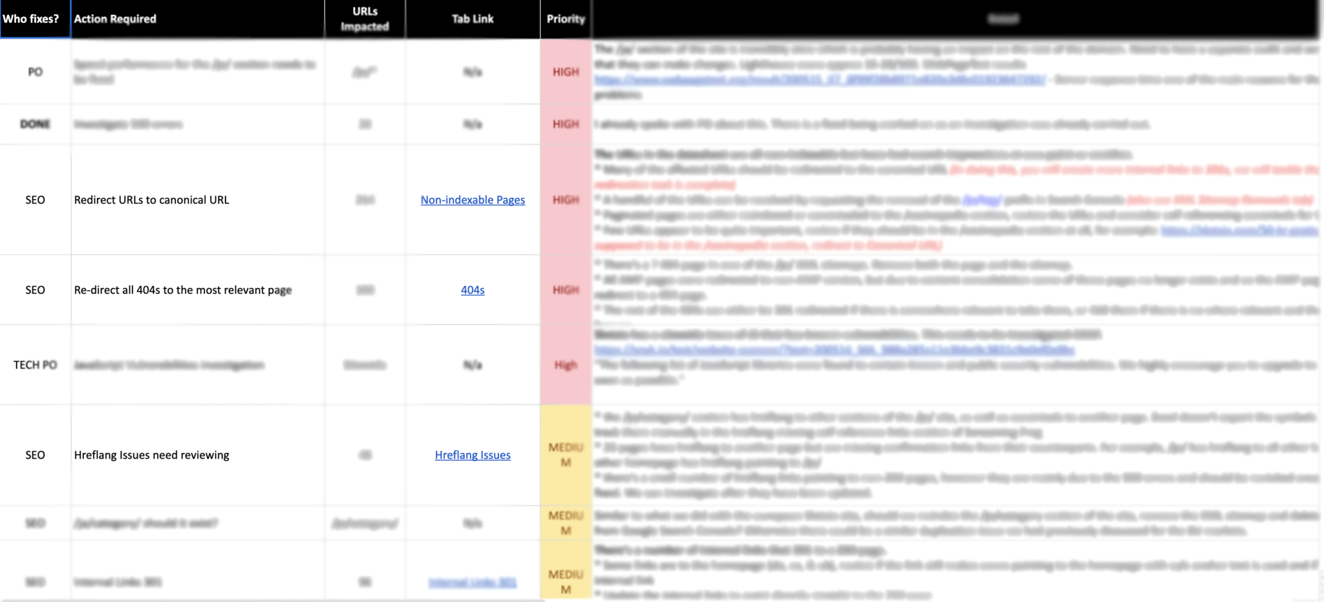The height and width of the screenshot is (602, 1324).
Task: Select HIGH priority in Re-direct 404s row
Action: (x=566, y=290)
